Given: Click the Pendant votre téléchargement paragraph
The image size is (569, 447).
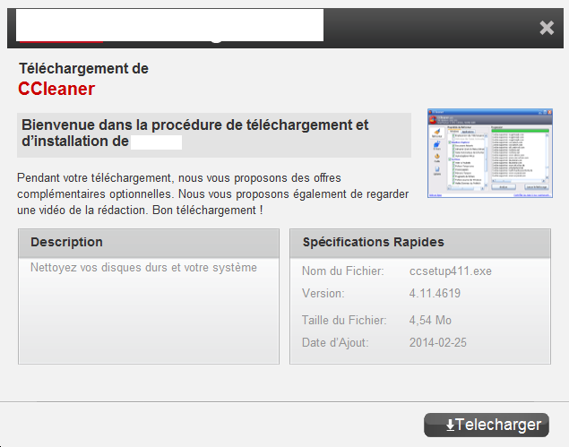Looking at the screenshot, I should click(x=213, y=194).
